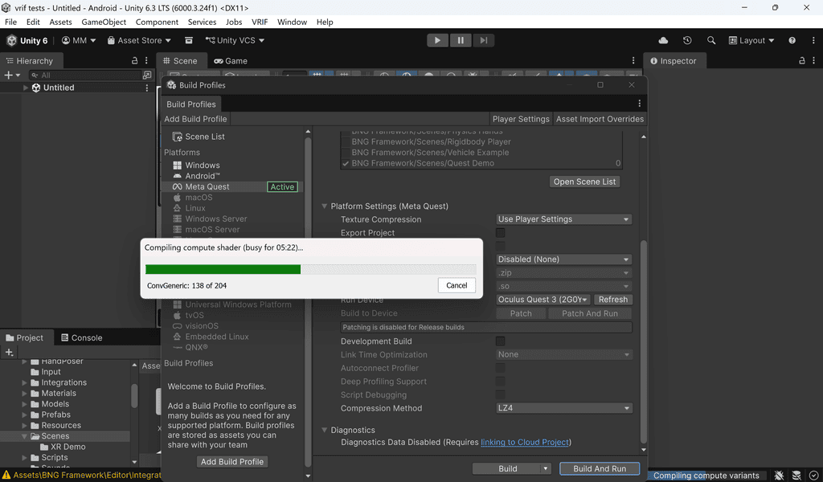Image resolution: width=823 pixels, height=482 pixels.
Task: Click the editor Play button
Action: [437, 40]
